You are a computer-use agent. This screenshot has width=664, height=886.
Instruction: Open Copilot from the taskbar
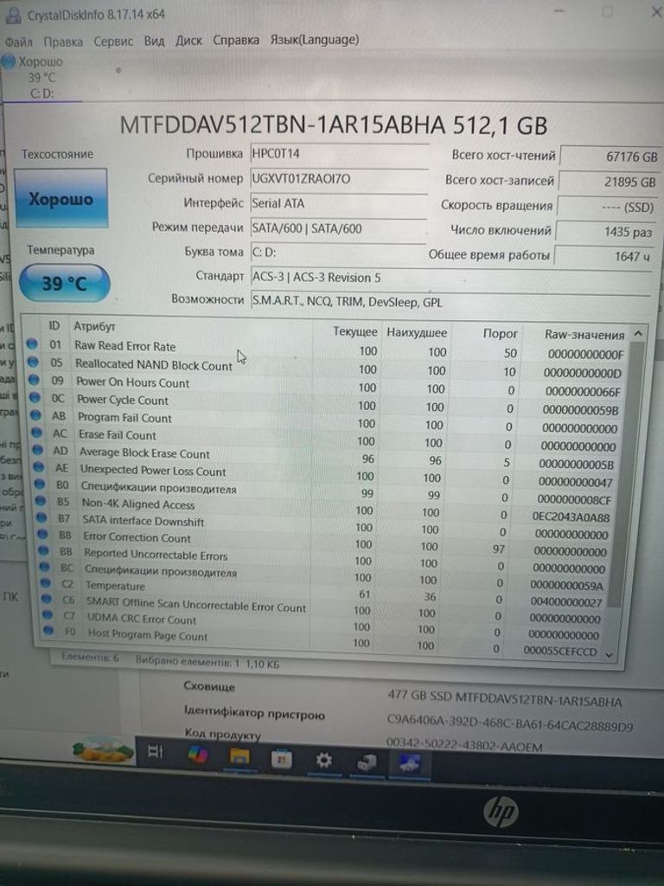(198, 754)
